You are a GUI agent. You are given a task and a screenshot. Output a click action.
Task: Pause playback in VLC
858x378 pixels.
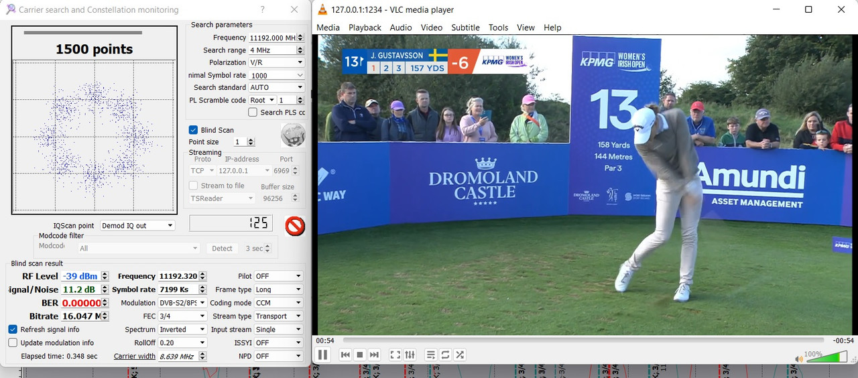click(322, 355)
